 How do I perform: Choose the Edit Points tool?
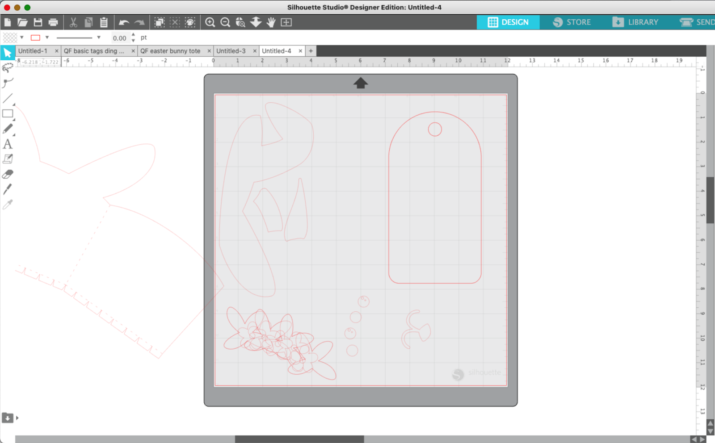click(x=8, y=68)
